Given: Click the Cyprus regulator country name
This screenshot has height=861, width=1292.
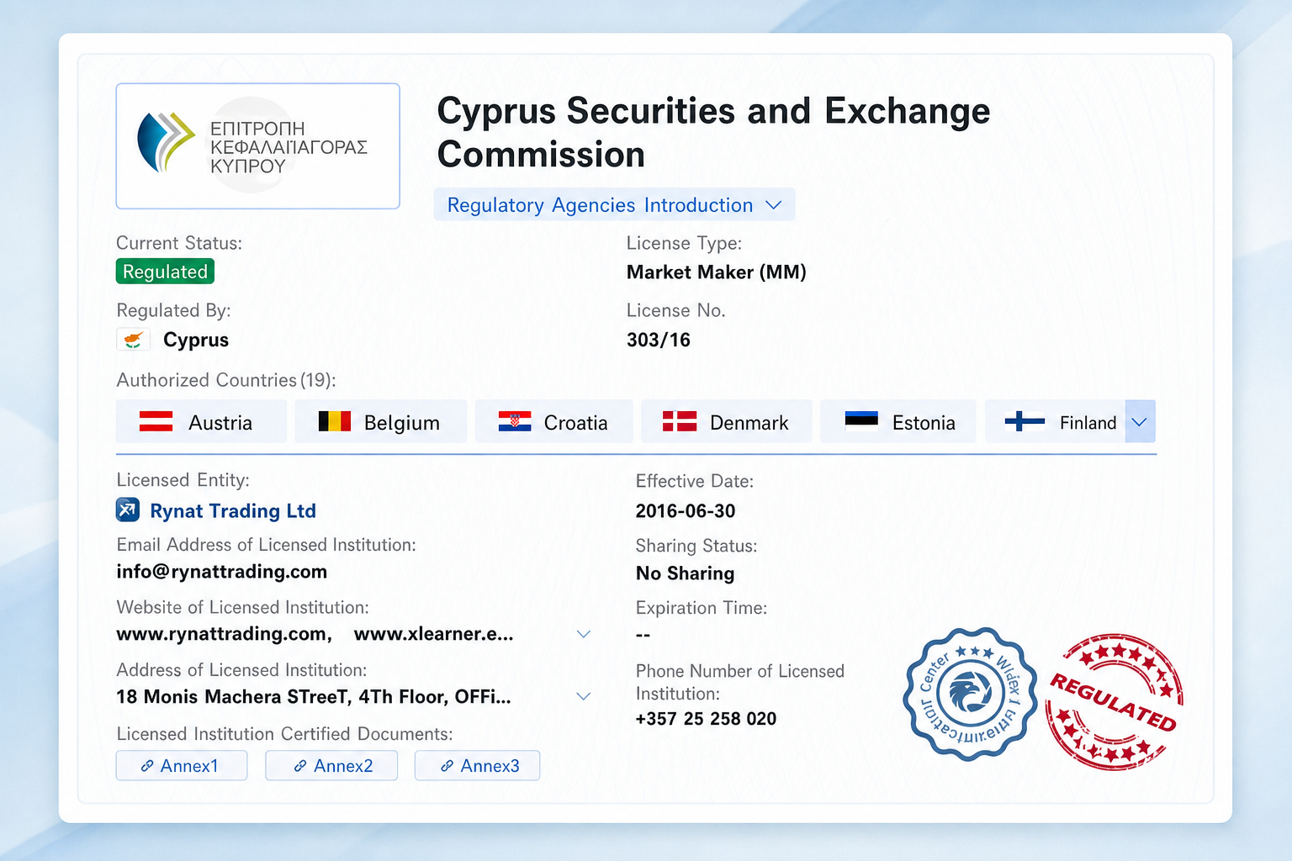Looking at the screenshot, I should (x=196, y=340).
